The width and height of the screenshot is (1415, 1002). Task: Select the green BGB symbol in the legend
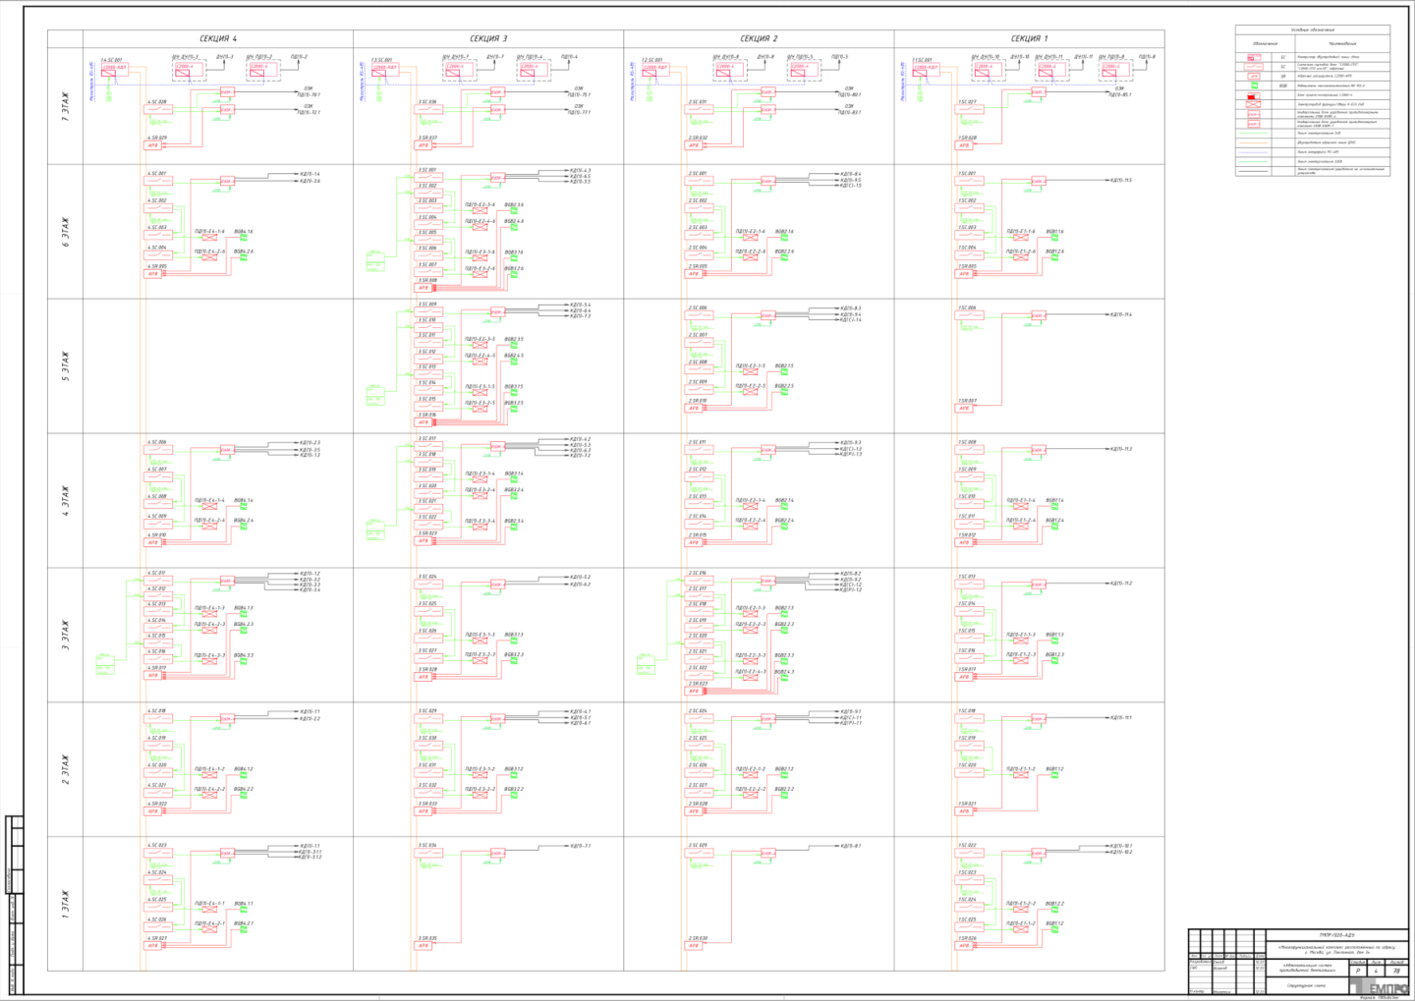point(1253,86)
